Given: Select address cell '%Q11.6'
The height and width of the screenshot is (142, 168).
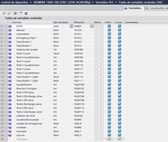Looking at the screenshot, I should 84,77.
